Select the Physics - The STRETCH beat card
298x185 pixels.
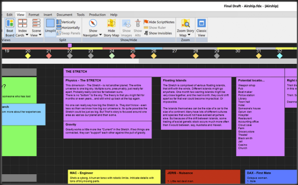tap(108, 99)
